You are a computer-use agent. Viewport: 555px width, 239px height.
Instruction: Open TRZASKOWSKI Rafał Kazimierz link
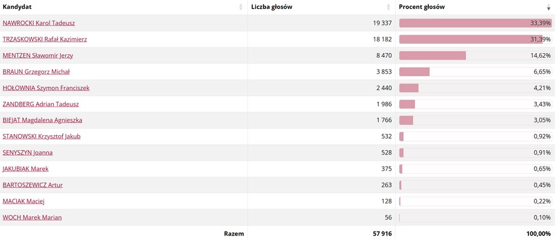point(45,39)
